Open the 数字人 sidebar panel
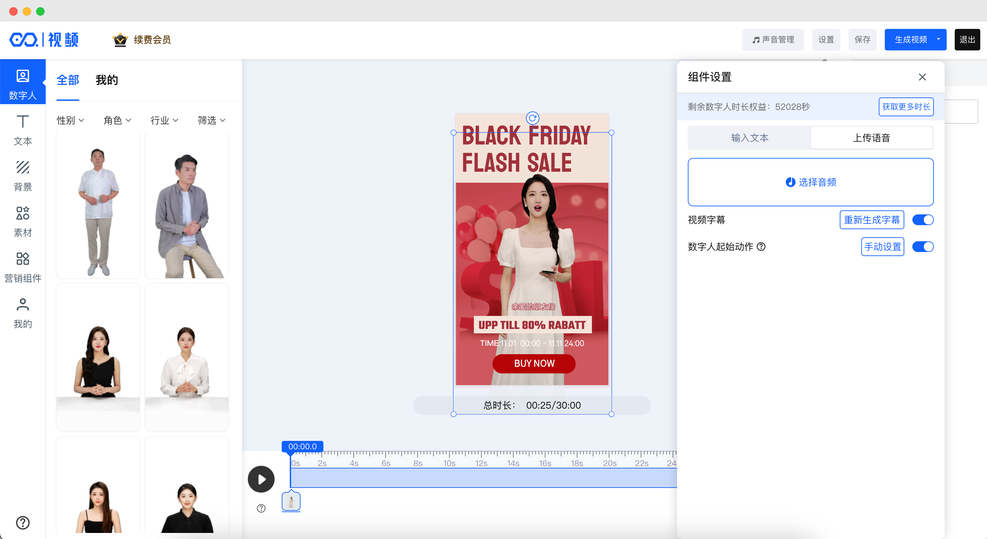The width and height of the screenshot is (987, 539). (23, 82)
